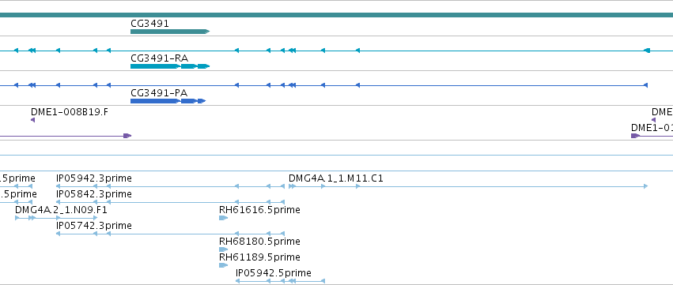Select the RH61616.5prime arrow glyph
673x285 pixels.
click(223, 218)
